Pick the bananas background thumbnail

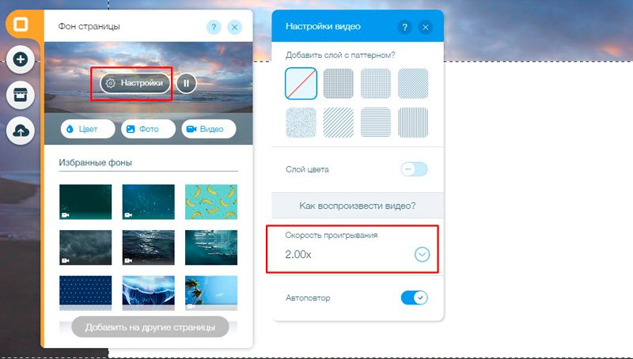pos(211,202)
